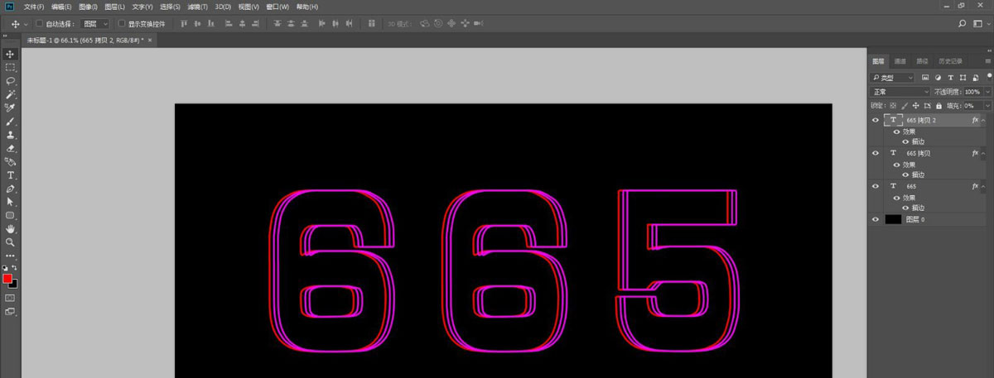Hide 效果 under 665 拷贝 2

pyautogui.click(x=896, y=131)
